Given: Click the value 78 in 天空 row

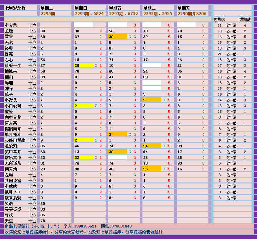Looking at the screenshot, I should click(x=43, y=221).
